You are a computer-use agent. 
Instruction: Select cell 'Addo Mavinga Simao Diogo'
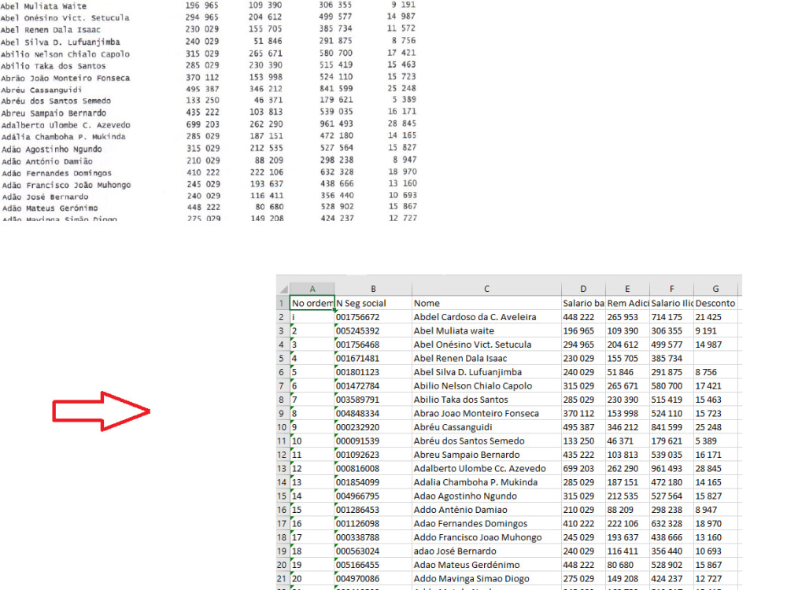pyautogui.click(x=486, y=578)
